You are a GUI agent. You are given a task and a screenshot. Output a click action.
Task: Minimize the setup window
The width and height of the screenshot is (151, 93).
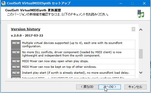click(x=121, y=3)
